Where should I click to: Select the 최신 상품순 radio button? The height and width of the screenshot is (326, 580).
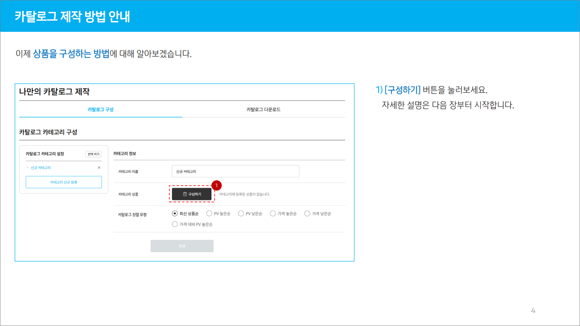point(175,213)
